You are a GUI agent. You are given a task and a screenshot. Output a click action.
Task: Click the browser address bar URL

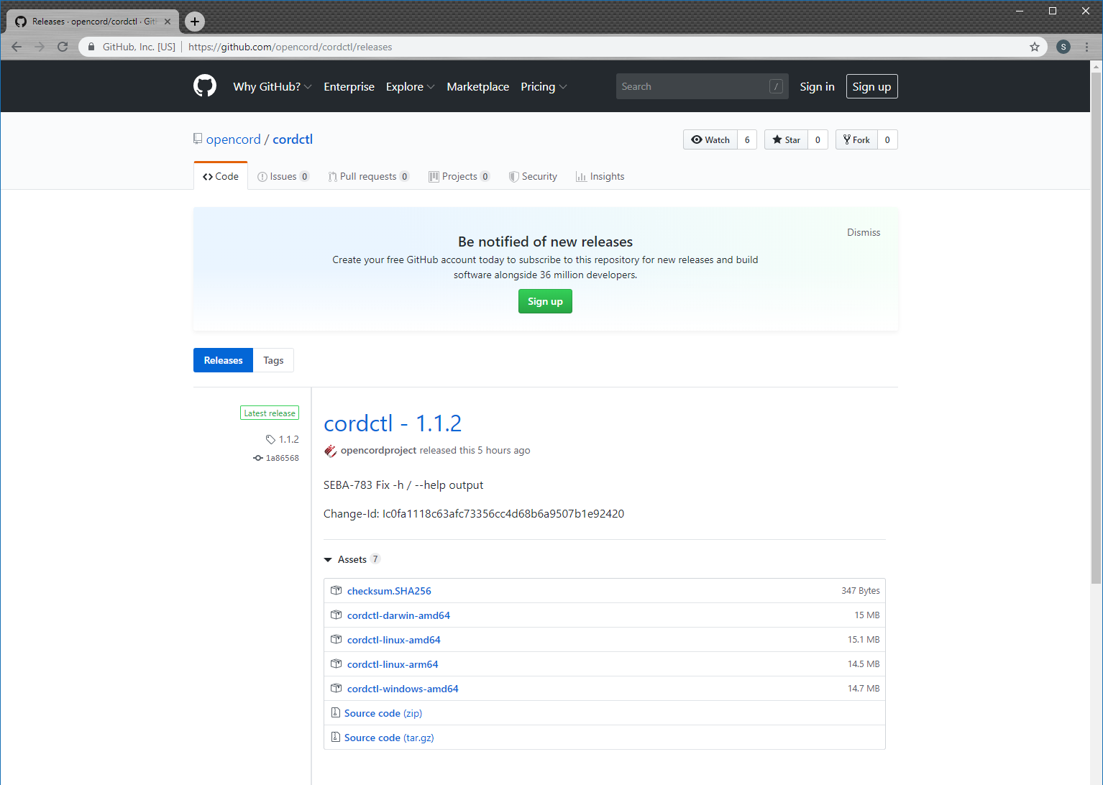point(290,47)
